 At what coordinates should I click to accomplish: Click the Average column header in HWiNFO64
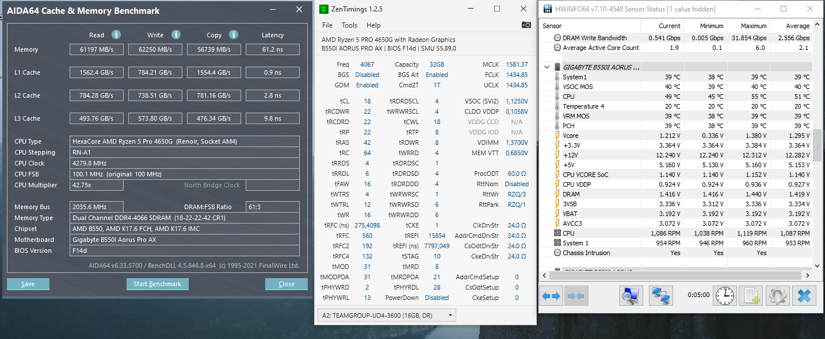[x=791, y=26]
